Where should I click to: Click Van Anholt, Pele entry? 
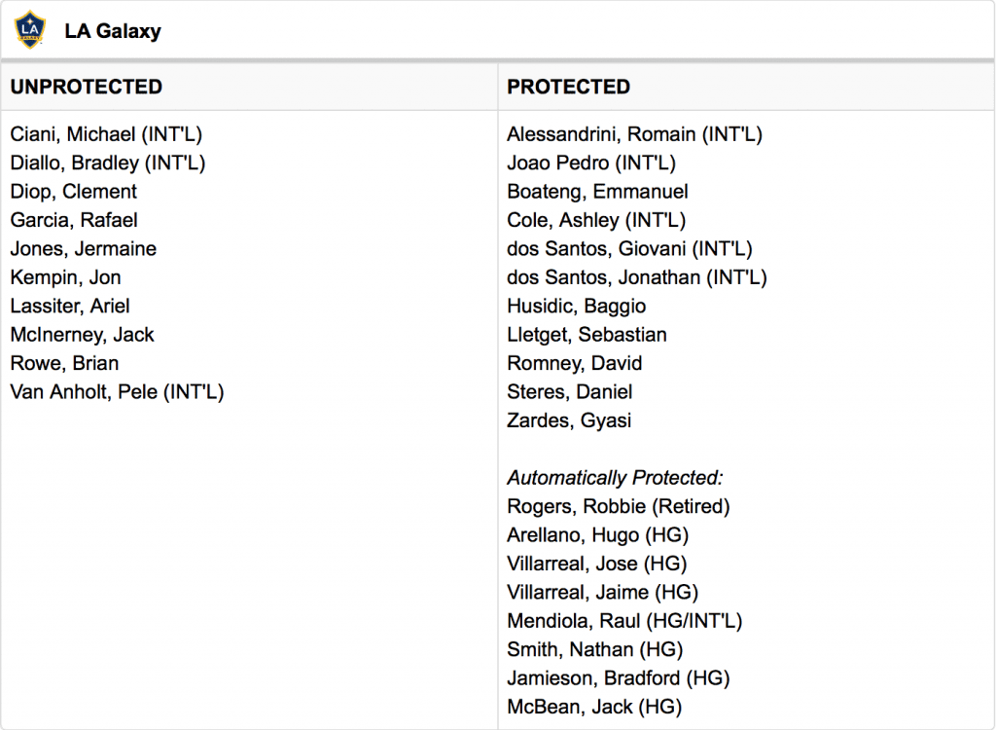click(x=117, y=391)
